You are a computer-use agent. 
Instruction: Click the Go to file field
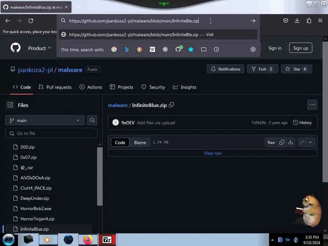[x=51, y=133]
